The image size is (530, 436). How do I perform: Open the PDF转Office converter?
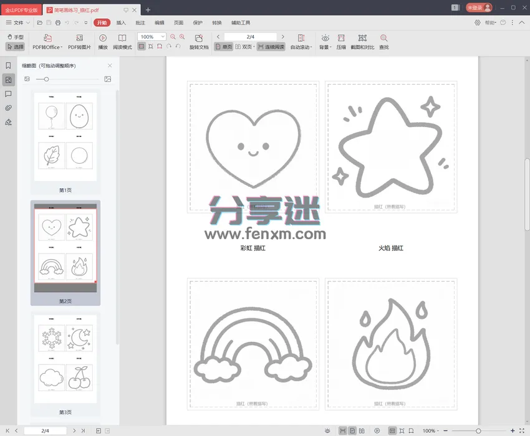pos(47,42)
